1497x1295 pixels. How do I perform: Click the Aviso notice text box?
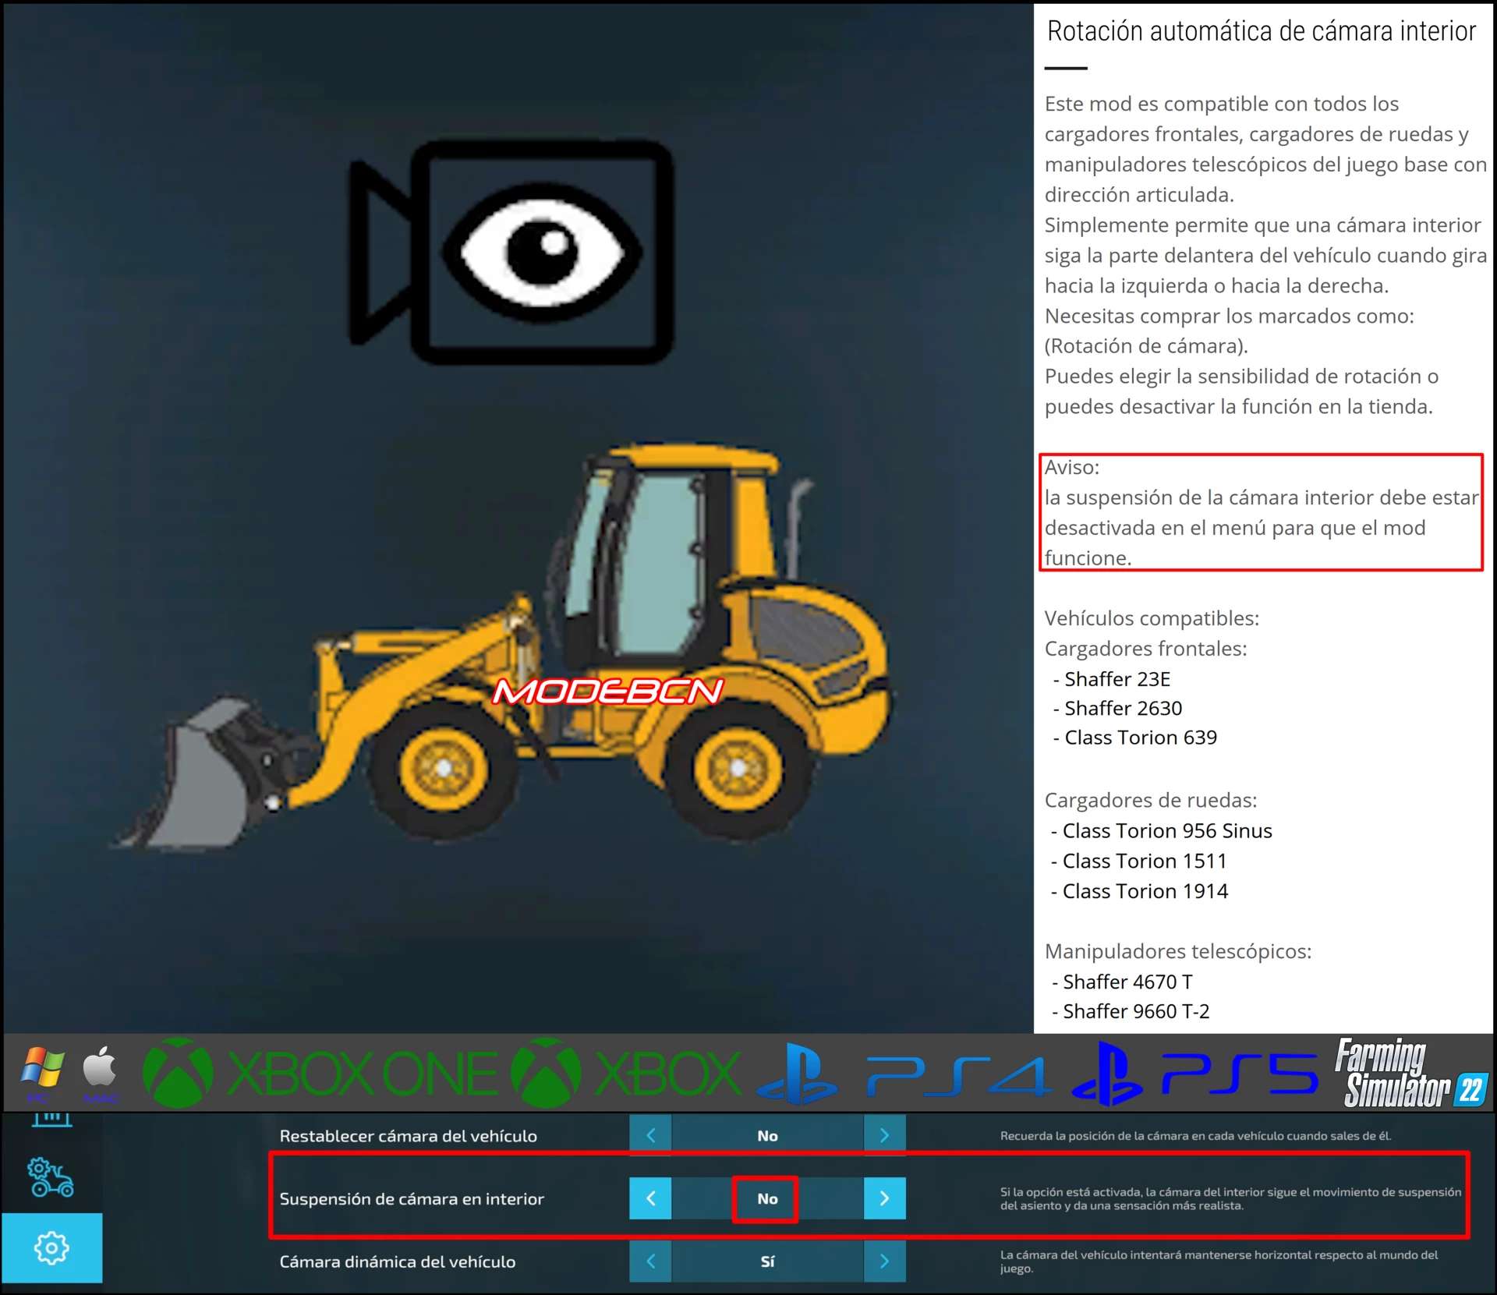pos(1261,512)
